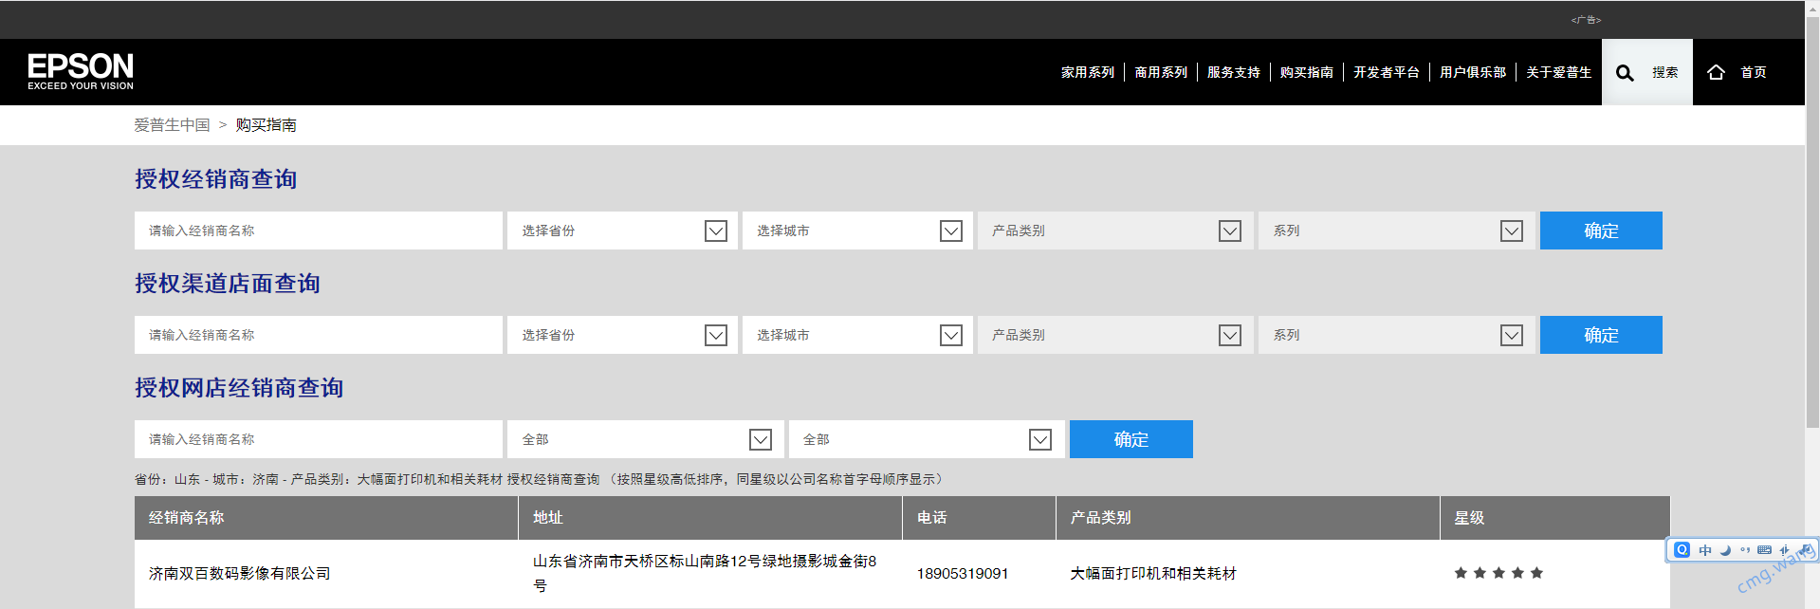The height and width of the screenshot is (609, 1820).
Task: Open the 服务支持 menu item
Action: (1233, 72)
